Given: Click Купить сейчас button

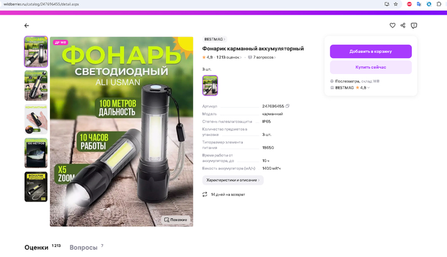Looking at the screenshot, I should [370, 67].
